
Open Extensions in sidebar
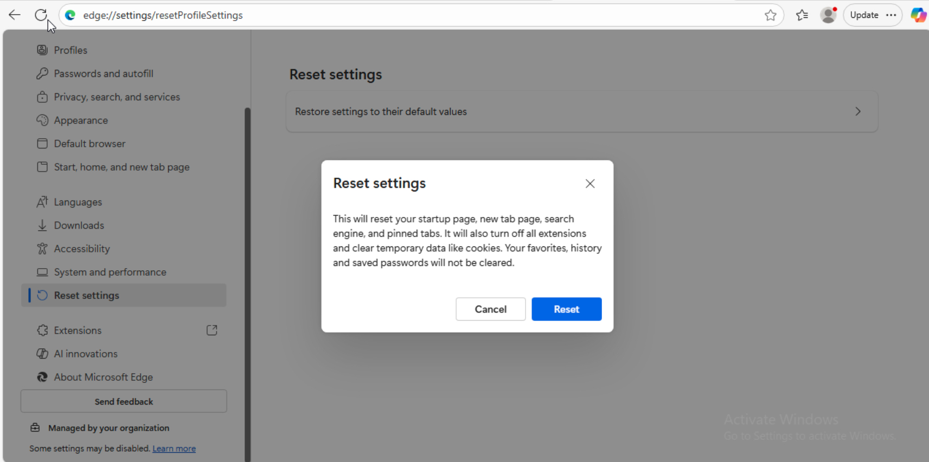point(124,330)
